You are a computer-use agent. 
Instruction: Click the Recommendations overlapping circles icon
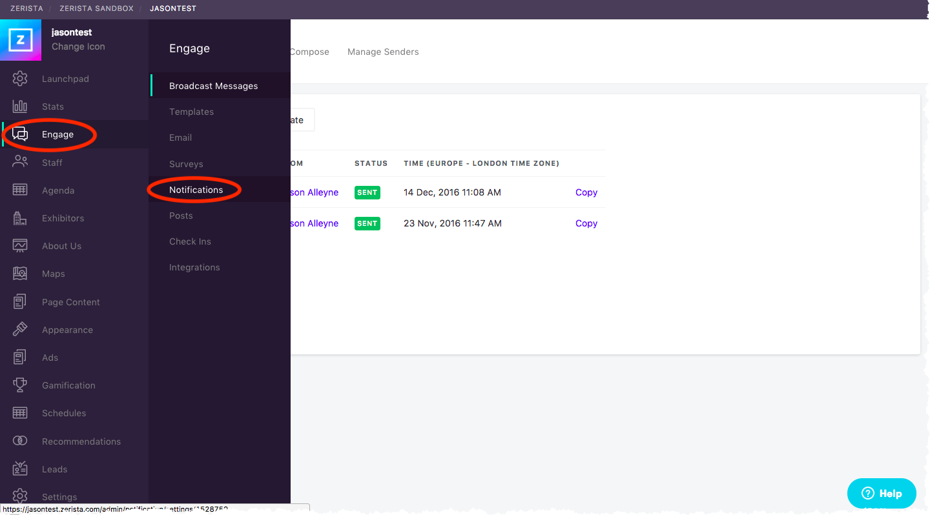20,441
